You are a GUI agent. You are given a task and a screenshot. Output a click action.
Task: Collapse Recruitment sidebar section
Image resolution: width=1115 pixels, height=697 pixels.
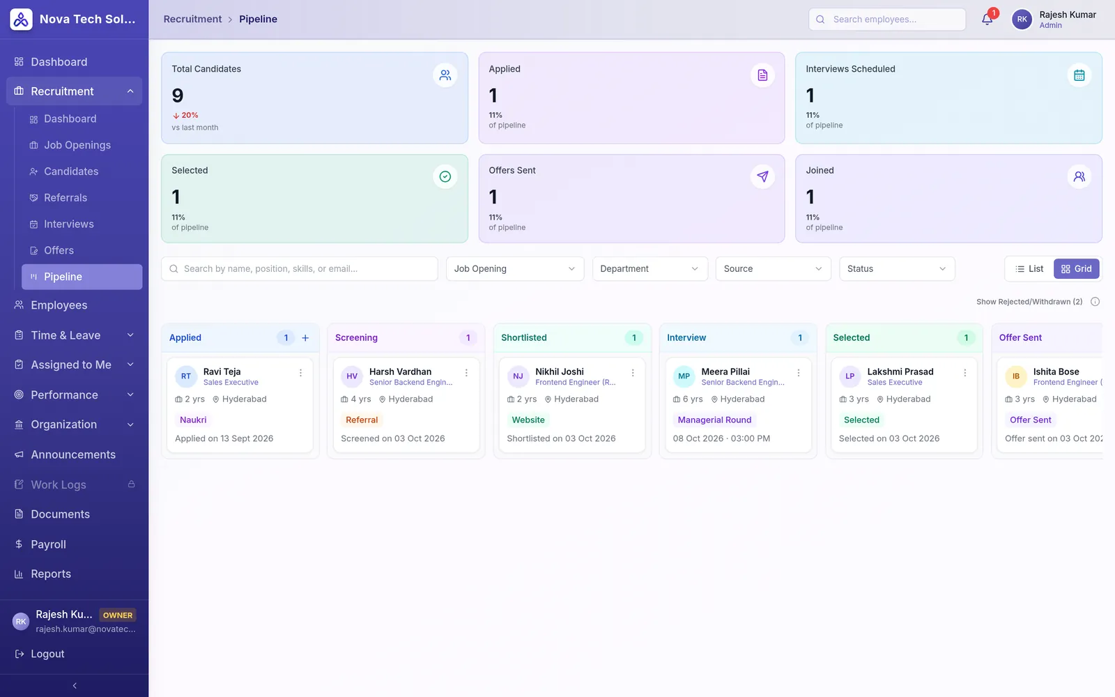point(74,91)
